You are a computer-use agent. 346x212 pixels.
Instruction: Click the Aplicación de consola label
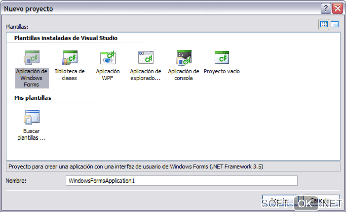[x=184, y=75]
